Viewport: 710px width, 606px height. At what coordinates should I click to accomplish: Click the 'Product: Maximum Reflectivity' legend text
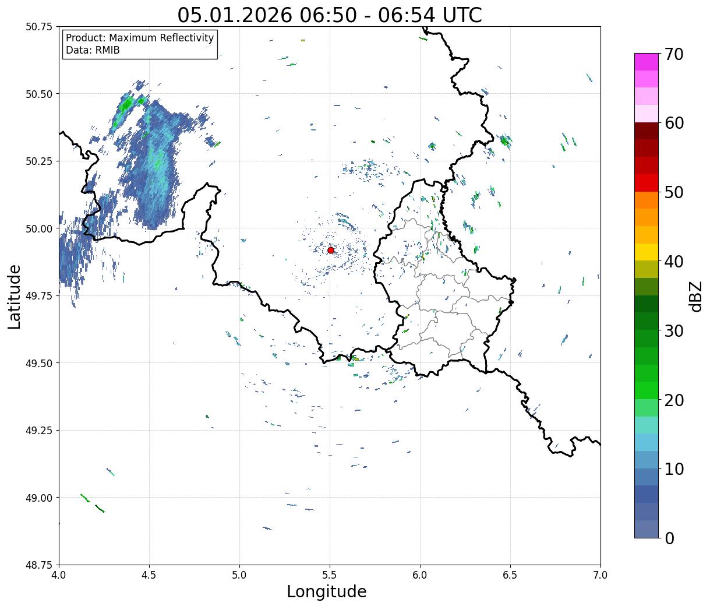tap(140, 38)
